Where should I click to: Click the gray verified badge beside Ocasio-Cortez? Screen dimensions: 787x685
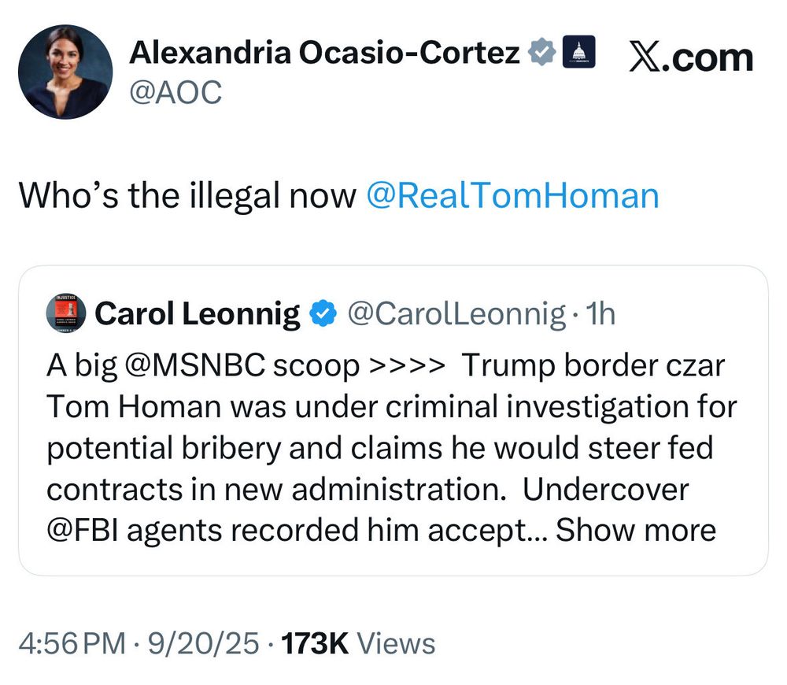(x=541, y=54)
